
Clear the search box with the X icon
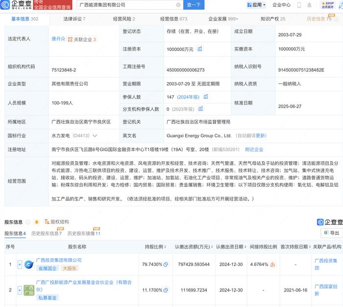tap(178, 5)
